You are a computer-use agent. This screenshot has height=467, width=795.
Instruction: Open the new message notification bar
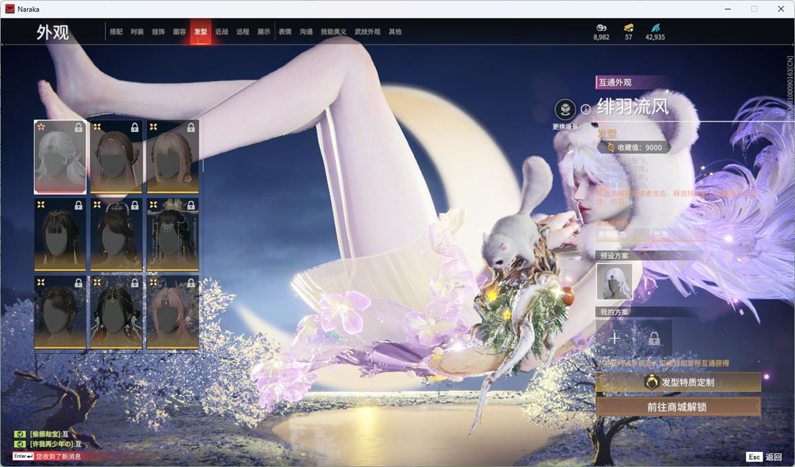58,456
